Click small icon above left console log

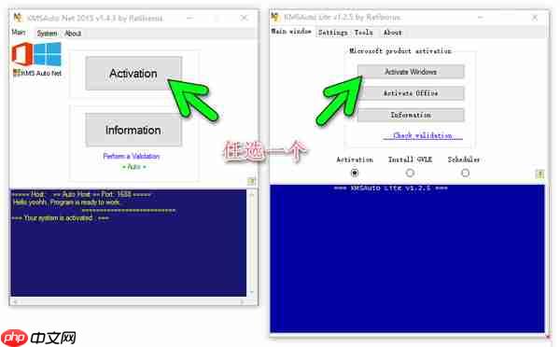(x=252, y=181)
